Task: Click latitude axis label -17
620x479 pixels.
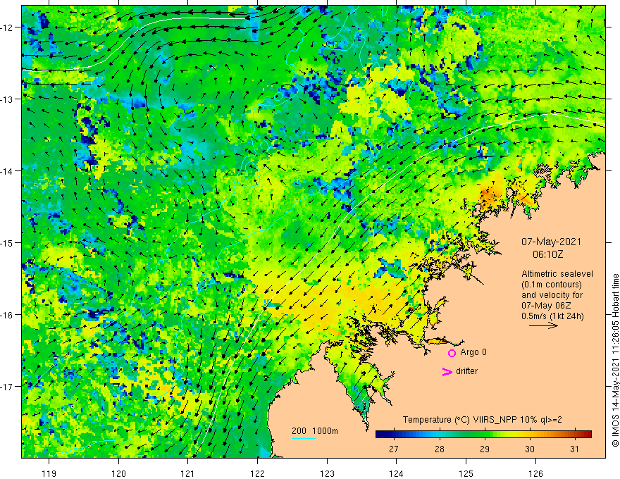Action: click(7, 387)
